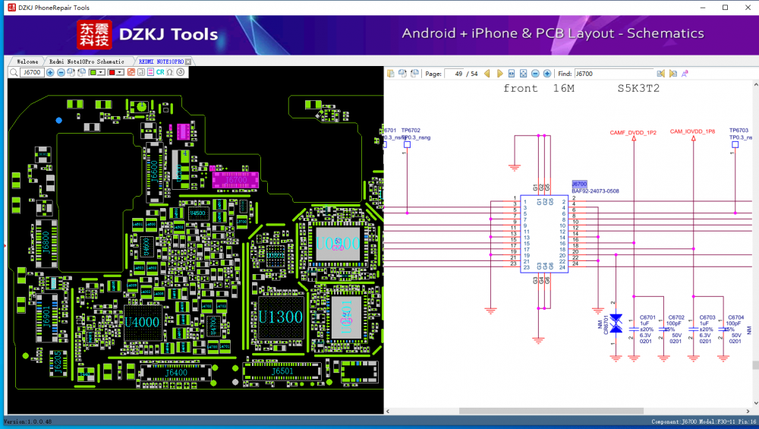Go to next schematic page arrow
The width and height of the screenshot is (759, 429).
pos(499,74)
